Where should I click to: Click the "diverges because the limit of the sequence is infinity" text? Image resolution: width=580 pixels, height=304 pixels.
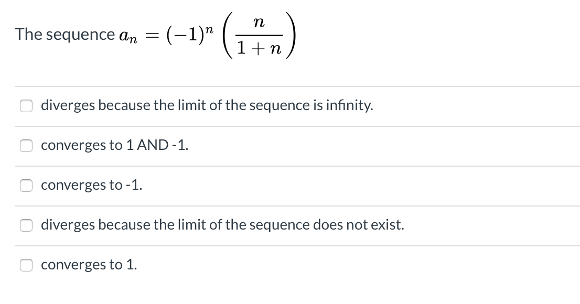207,106
